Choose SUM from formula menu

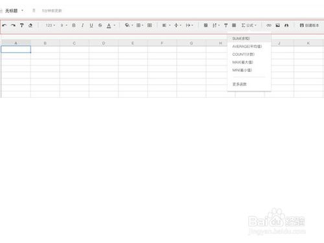[249, 39]
